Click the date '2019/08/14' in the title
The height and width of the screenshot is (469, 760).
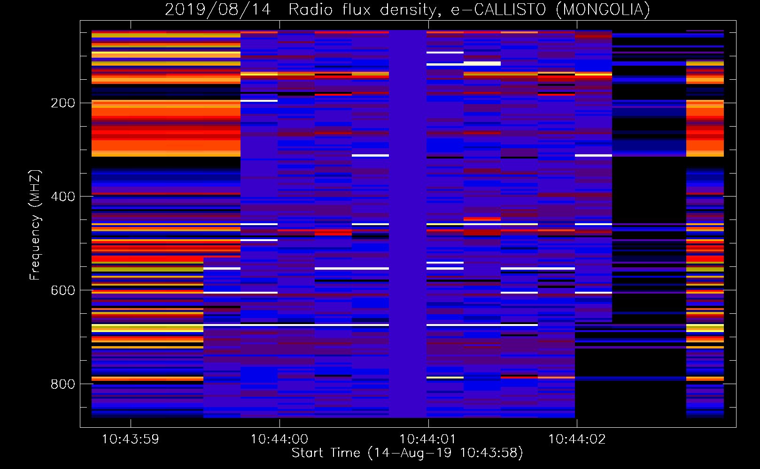click(218, 9)
